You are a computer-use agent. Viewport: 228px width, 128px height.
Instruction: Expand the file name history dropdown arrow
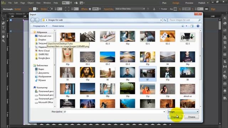(164, 112)
